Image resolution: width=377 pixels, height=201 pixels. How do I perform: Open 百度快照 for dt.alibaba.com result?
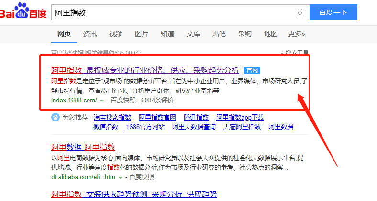(x=142, y=177)
